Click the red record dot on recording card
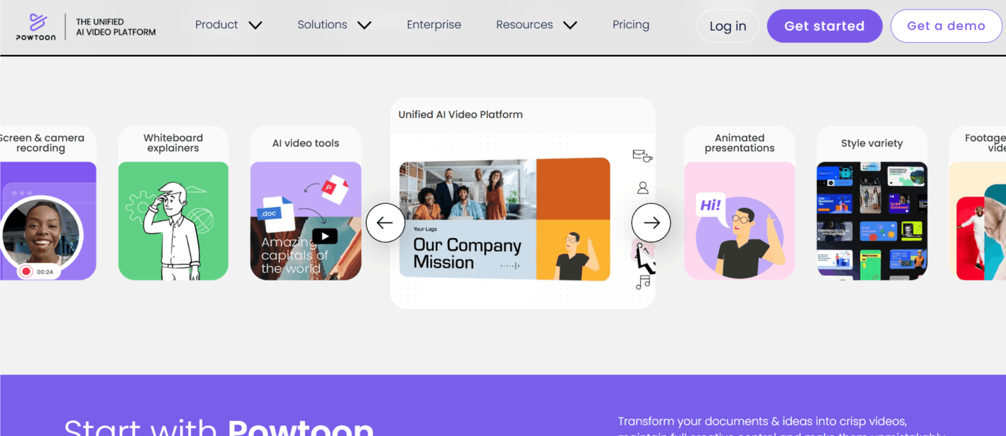Viewport: 1006px width, 436px height. click(x=25, y=272)
